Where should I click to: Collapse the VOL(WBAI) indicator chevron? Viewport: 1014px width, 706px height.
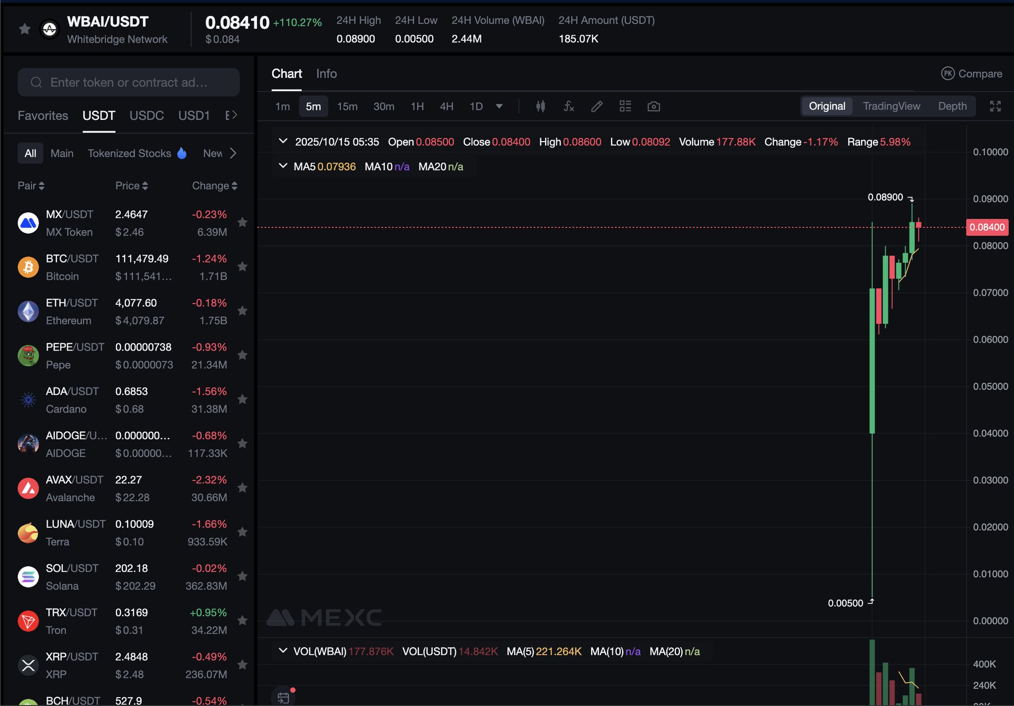(283, 651)
